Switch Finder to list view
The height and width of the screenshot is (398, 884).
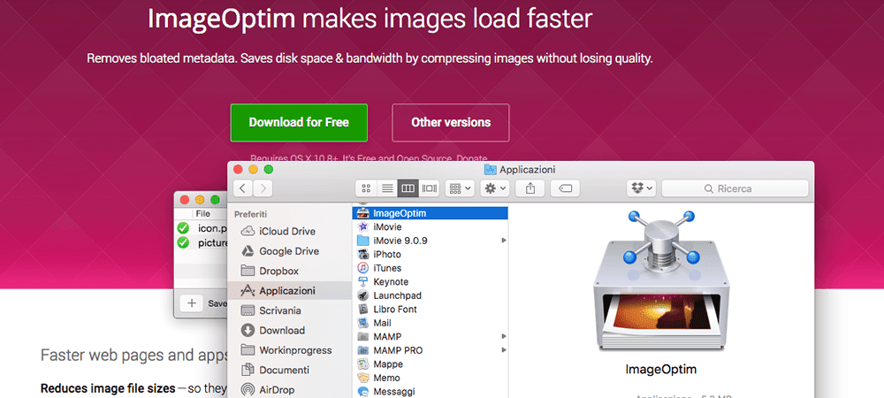coord(387,188)
